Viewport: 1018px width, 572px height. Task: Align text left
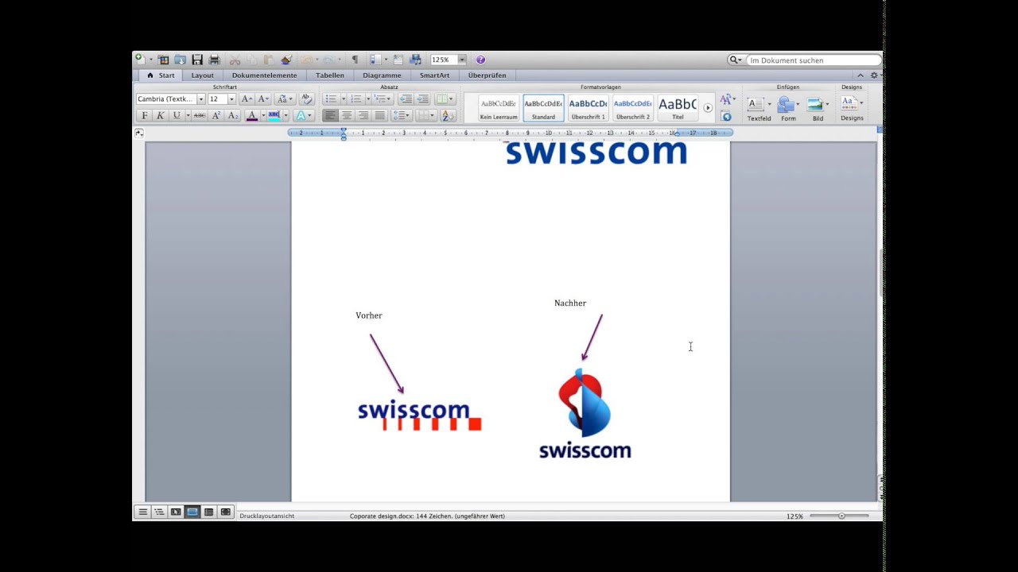pos(330,115)
